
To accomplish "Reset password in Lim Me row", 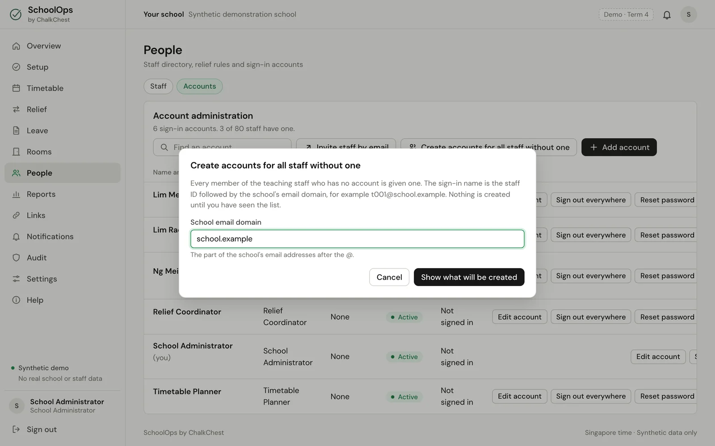I will pos(666,200).
